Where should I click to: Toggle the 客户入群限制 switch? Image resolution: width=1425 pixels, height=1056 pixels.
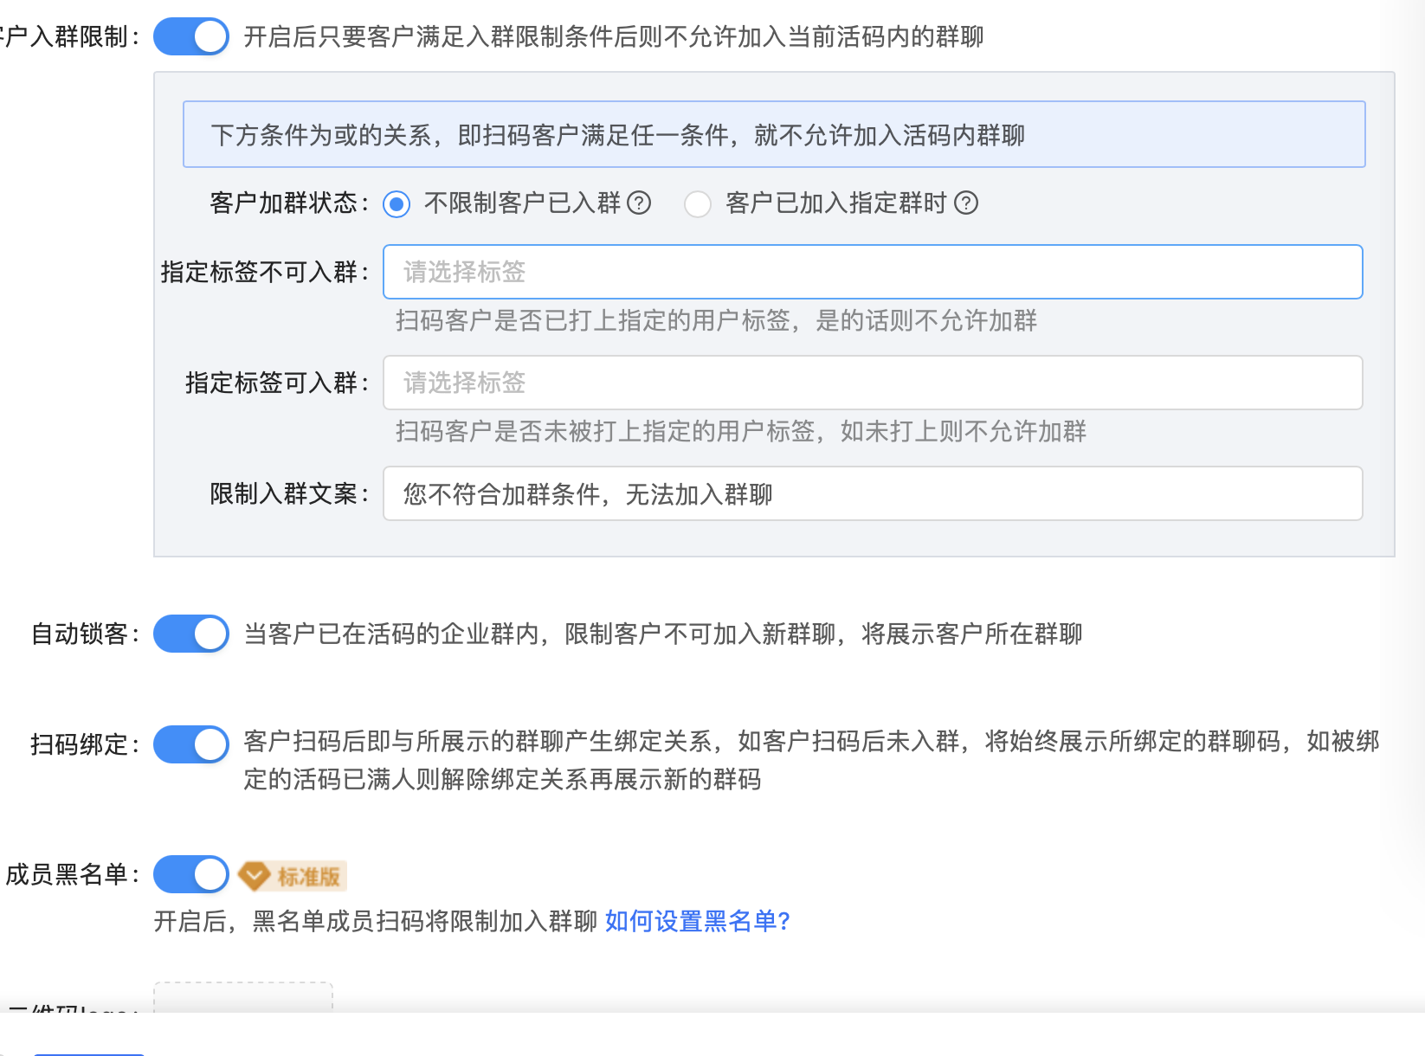click(191, 36)
